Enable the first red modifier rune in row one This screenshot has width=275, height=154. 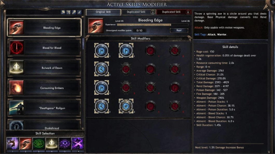[150, 51]
